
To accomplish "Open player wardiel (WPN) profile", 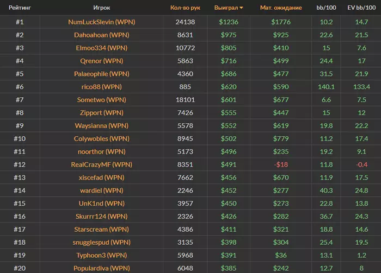I will [102, 191].
